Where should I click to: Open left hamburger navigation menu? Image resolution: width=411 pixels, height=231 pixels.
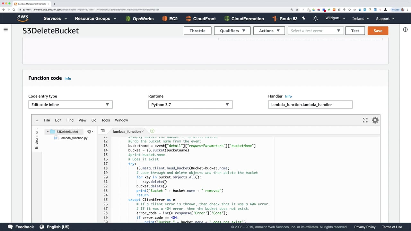click(x=5, y=30)
